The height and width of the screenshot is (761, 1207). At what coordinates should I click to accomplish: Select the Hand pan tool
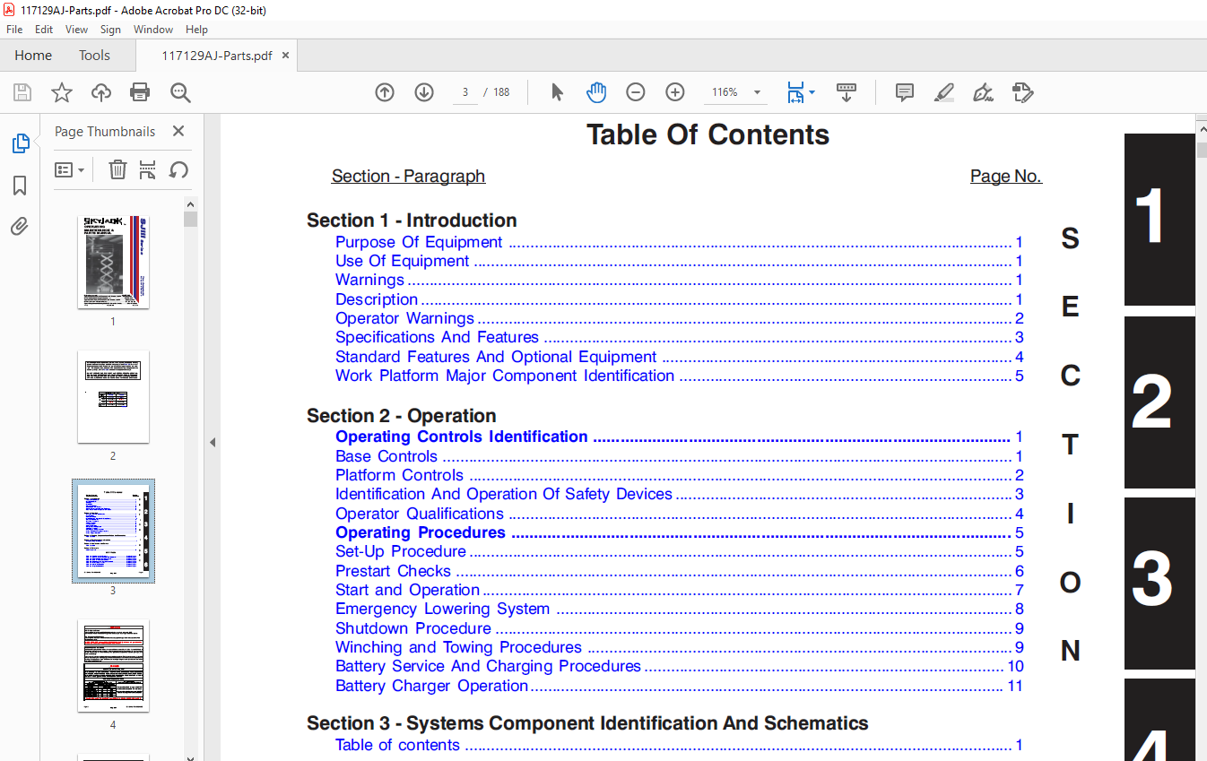596,92
